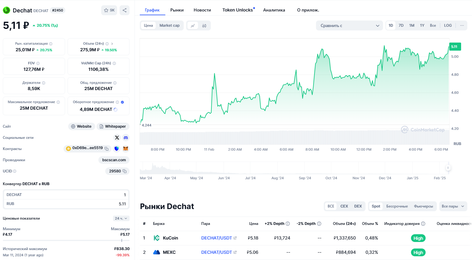The height and width of the screenshot is (260, 472).
Task: Toggle LOG scale on chart
Action: point(448,25)
